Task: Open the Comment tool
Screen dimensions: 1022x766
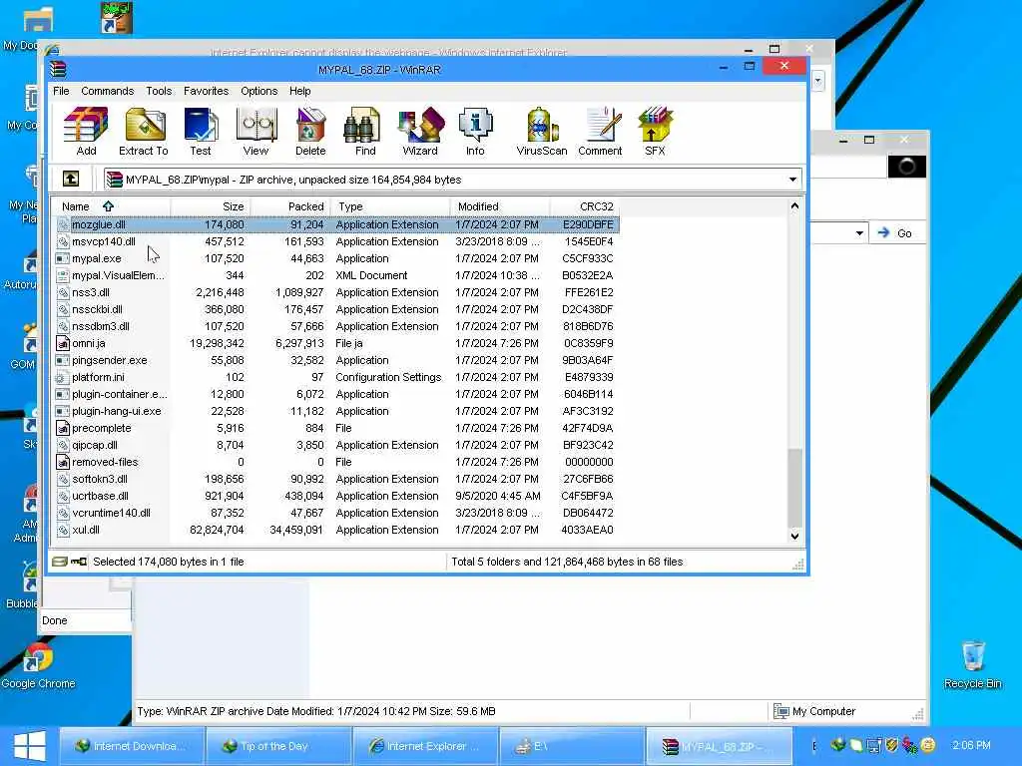Action: pos(600,132)
